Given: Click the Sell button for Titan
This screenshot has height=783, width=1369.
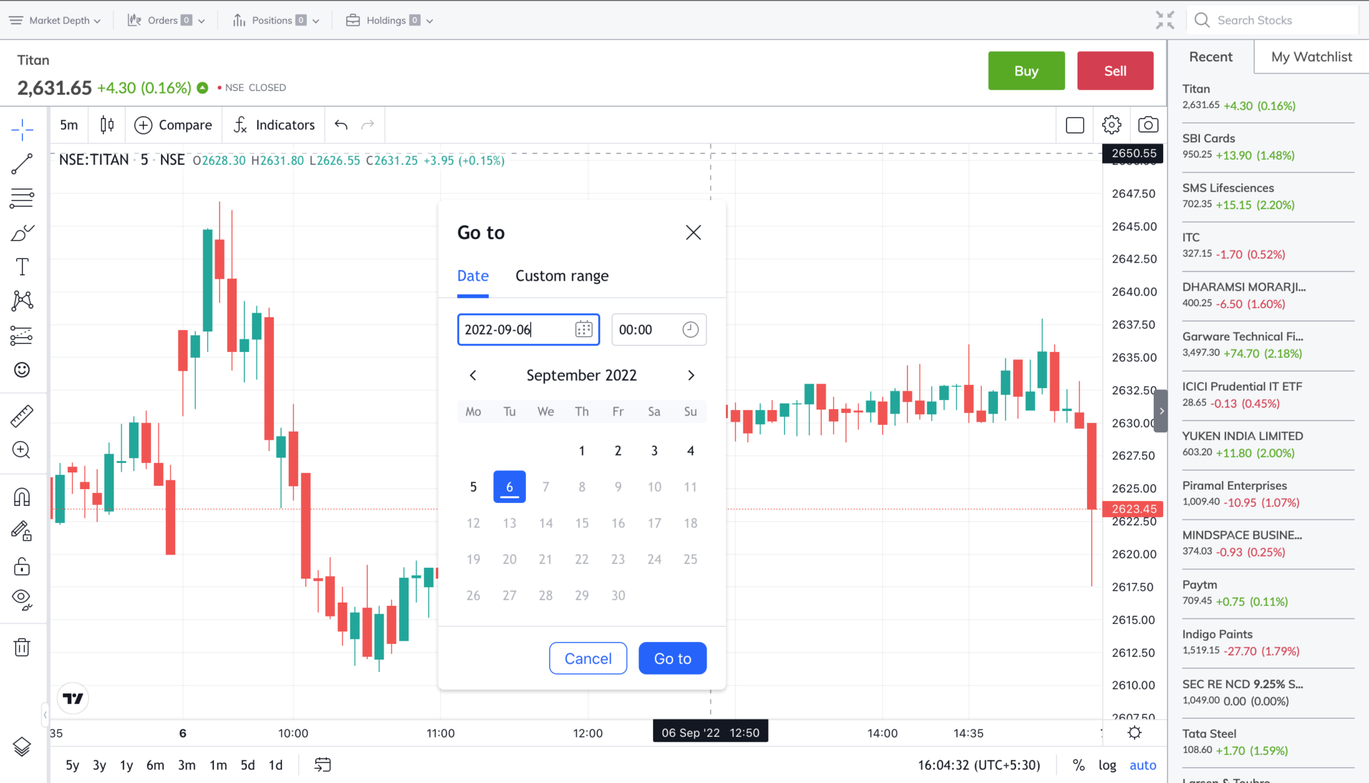Looking at the screenshot, I should click(1114, 70).
